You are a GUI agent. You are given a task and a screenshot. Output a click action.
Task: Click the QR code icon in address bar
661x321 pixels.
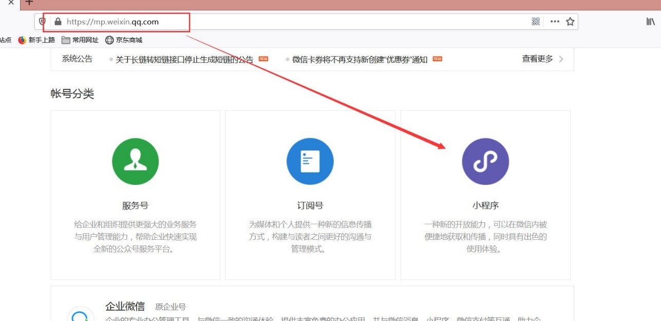(536, 22)
